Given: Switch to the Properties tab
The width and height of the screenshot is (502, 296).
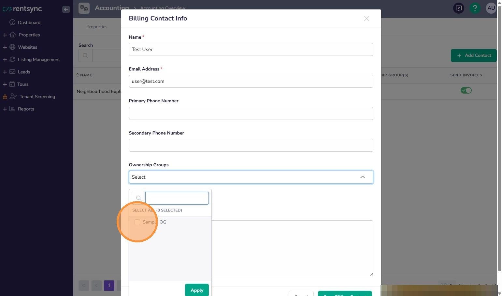Looking at the screenshot, I should coord(97,27).
